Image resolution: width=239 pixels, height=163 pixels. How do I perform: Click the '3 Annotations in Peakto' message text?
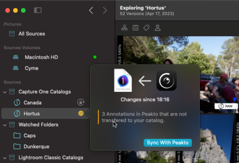[144, 117]
